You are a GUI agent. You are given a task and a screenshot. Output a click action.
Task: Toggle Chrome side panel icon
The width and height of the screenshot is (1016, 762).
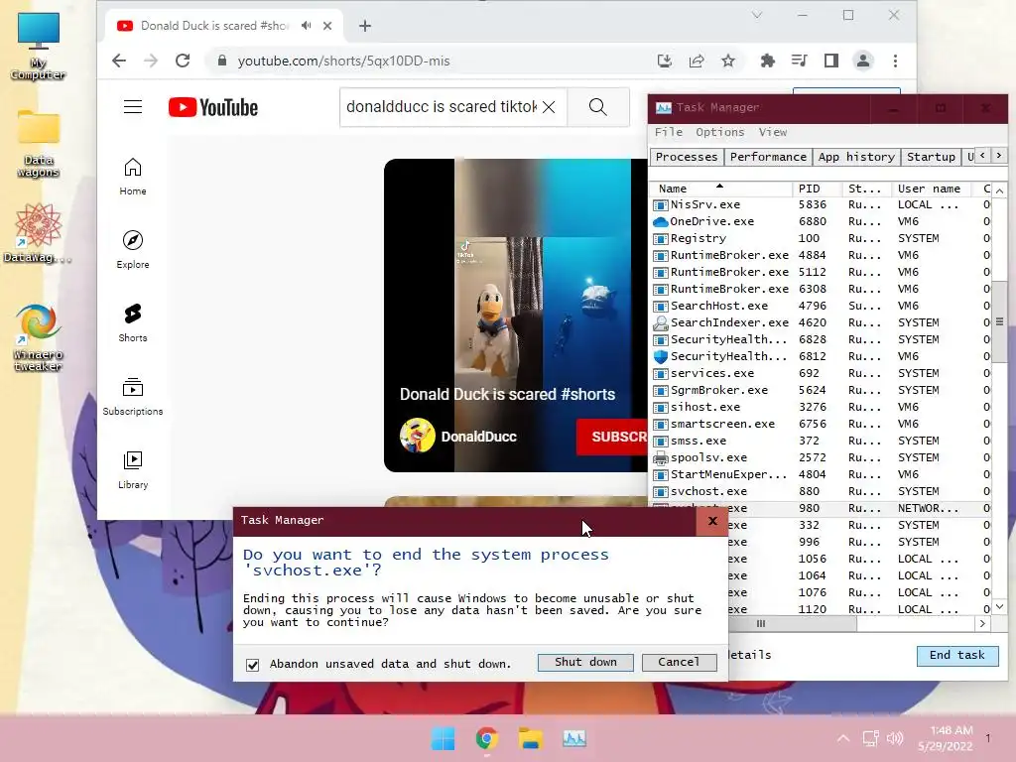tap(831, 61)
